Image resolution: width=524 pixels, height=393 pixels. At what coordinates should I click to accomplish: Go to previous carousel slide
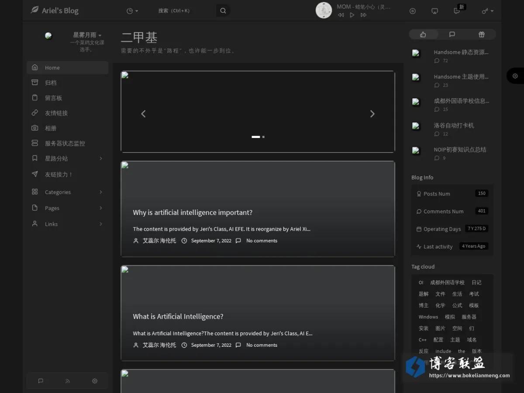pos(143,114)
